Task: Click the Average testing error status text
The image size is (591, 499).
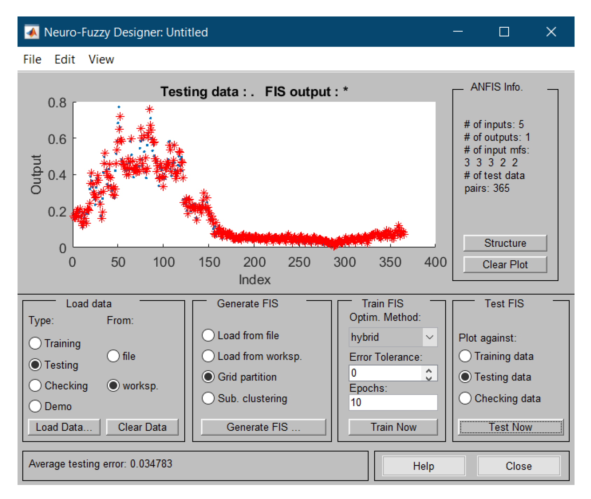Action: (100, 464)
